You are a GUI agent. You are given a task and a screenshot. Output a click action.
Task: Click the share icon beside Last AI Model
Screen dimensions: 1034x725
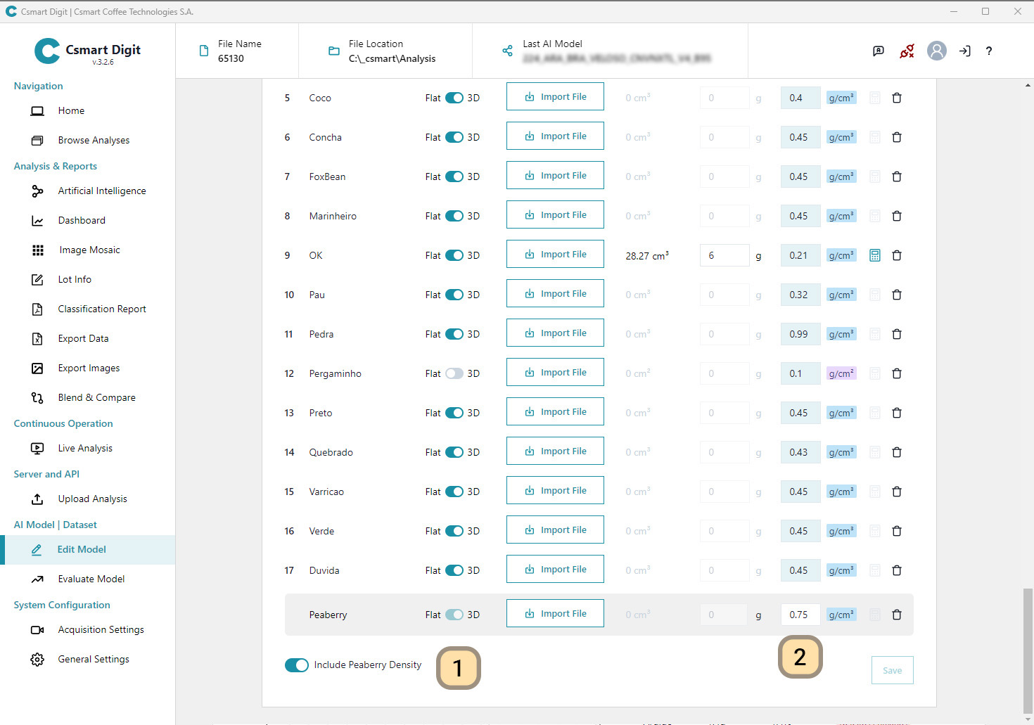point(507,51)
